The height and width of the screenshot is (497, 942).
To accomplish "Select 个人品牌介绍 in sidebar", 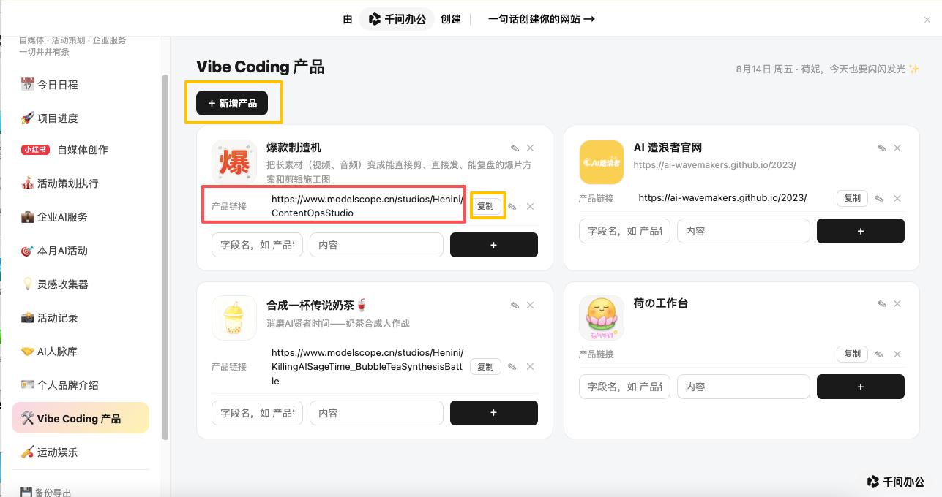I will coord(81,385).
